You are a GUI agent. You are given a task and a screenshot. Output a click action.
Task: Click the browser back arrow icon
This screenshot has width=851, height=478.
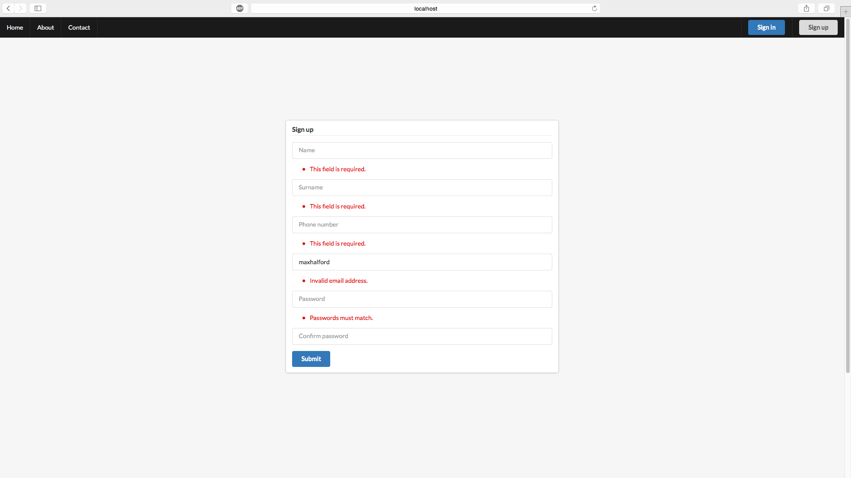click(8, 8)
